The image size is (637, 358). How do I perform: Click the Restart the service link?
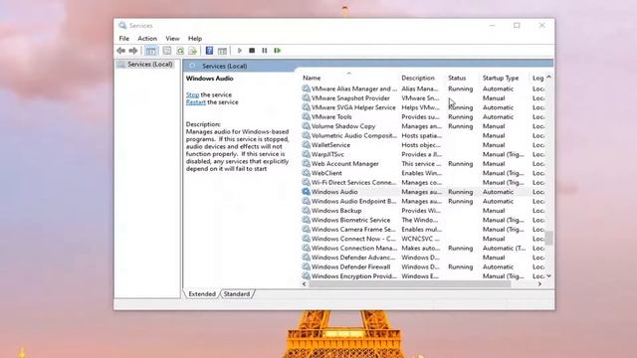196,102
